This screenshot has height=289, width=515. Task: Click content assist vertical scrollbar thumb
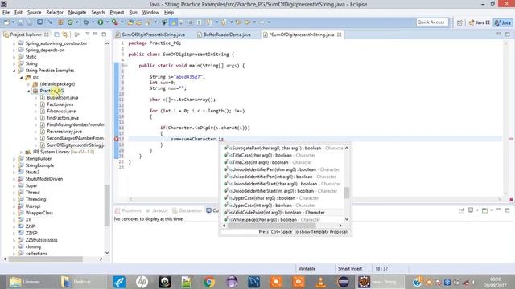click(x=347, y=193)
